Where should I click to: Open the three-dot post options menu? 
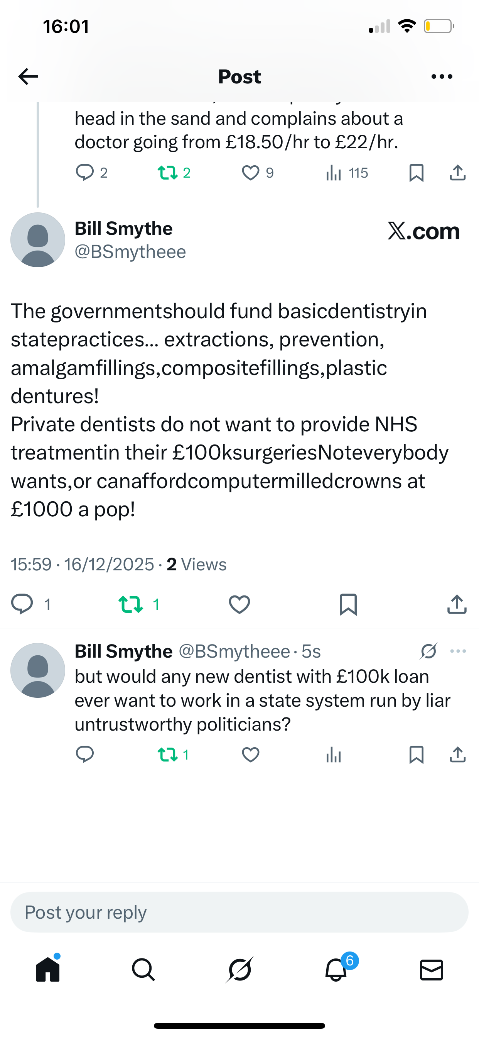(x=442, y=76)
